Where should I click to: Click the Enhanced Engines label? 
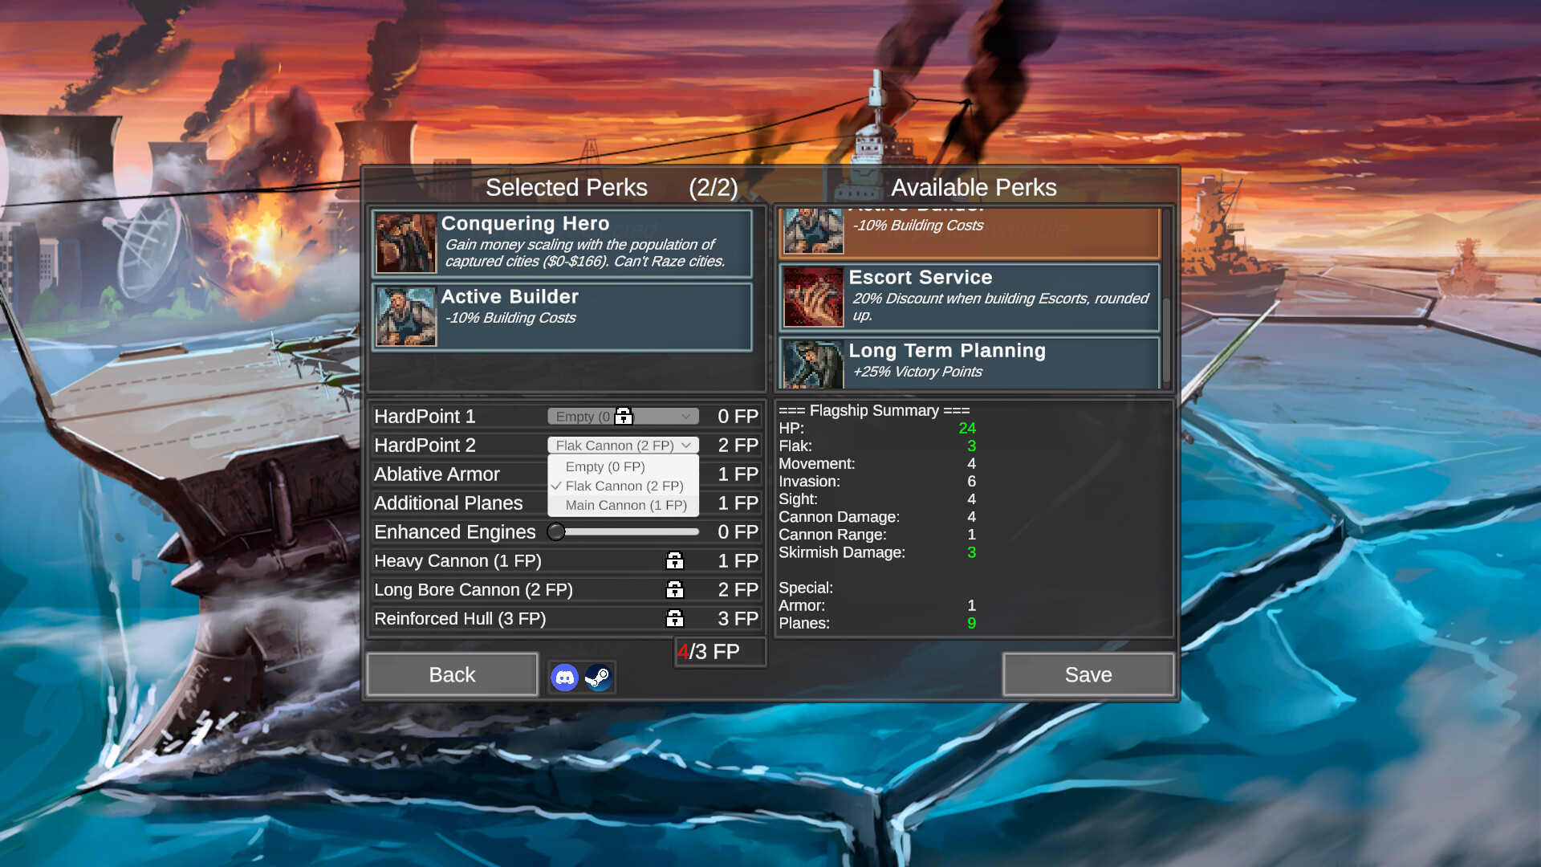coord(454,531)
